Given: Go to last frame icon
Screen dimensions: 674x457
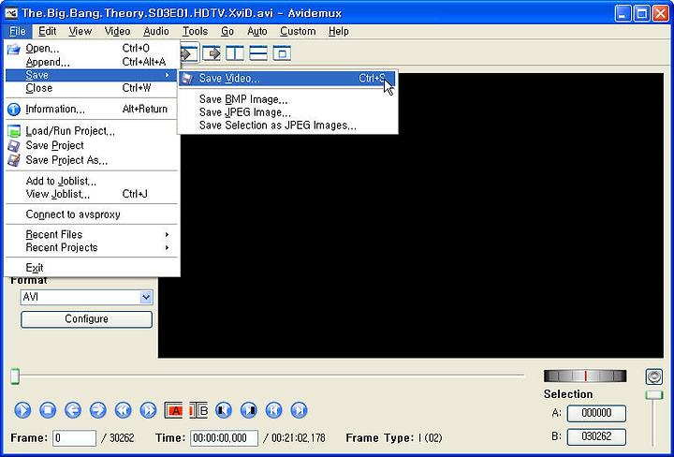Looking at the screenshot, I should coord(300,410).
